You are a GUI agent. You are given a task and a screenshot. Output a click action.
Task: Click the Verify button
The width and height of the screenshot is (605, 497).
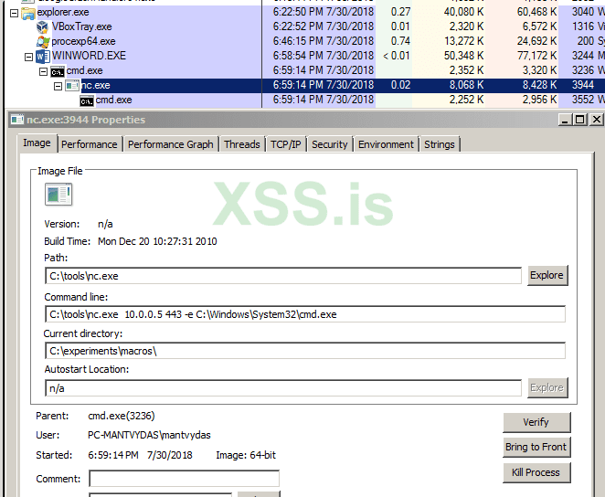[536, 422]
